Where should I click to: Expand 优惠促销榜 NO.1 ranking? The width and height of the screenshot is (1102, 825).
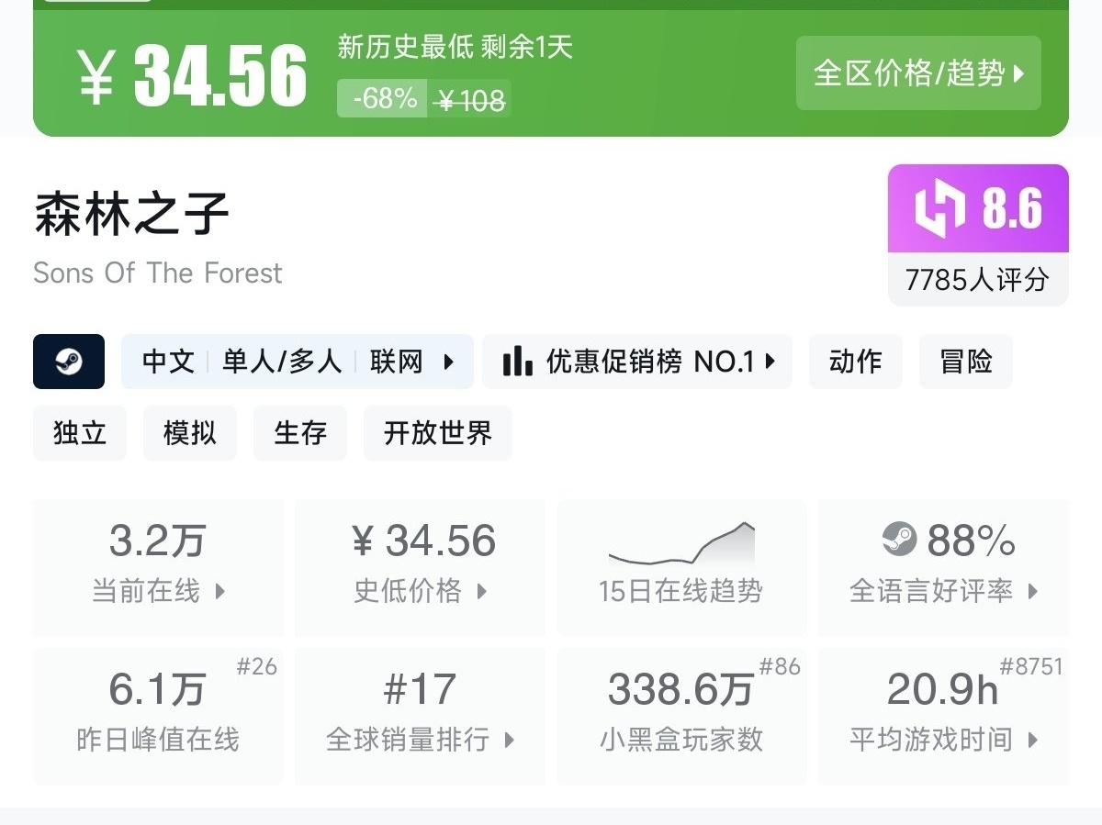(770, 362)
